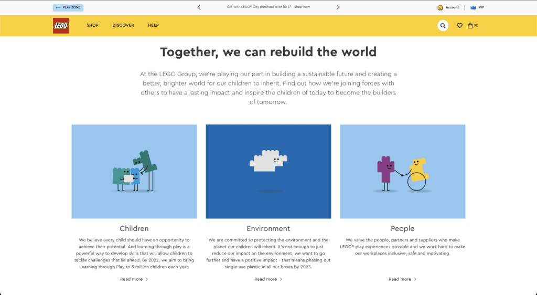Open the DISCOVER menu
537x295 pixels.
(123, 25)
